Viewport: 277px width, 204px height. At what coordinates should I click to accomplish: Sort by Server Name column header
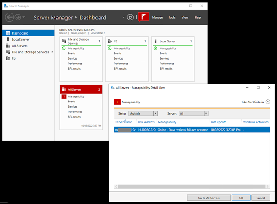(x=124, y=122)
